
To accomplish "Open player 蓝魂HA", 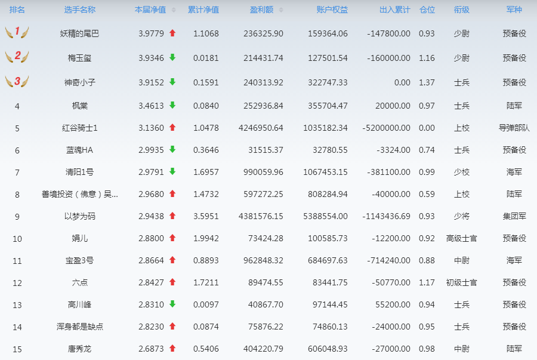I will point(79,150).
